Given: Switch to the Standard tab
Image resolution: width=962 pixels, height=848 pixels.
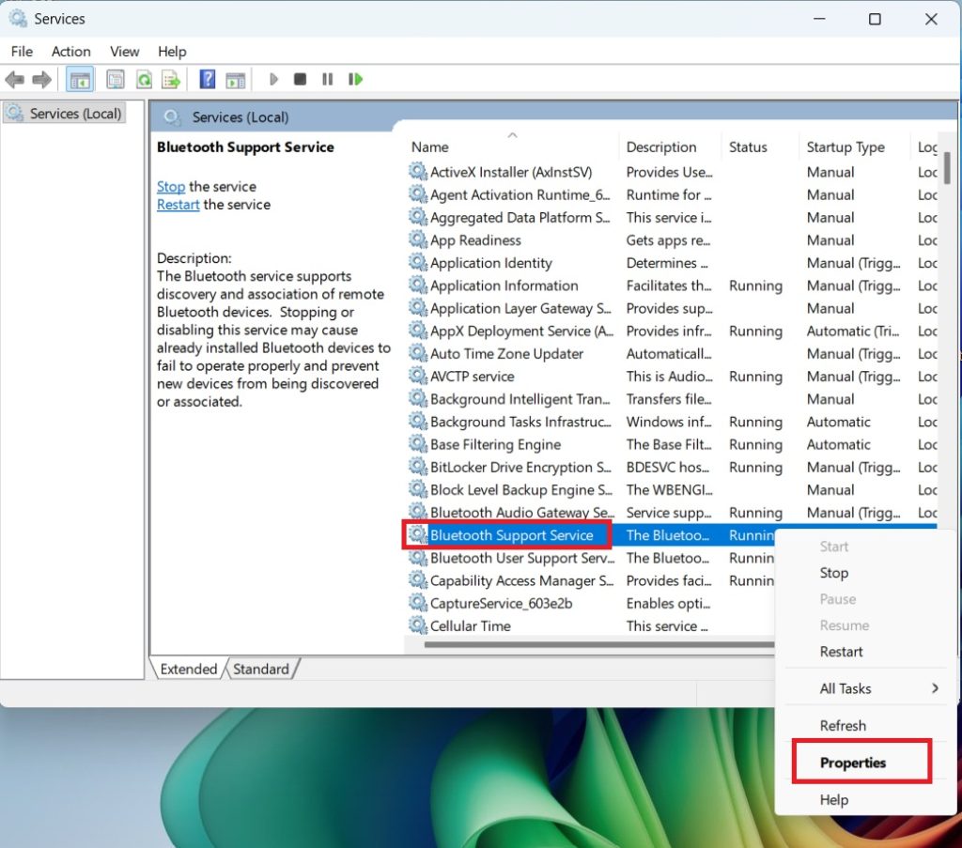Looking at the screenshot, I should [261, 669].
